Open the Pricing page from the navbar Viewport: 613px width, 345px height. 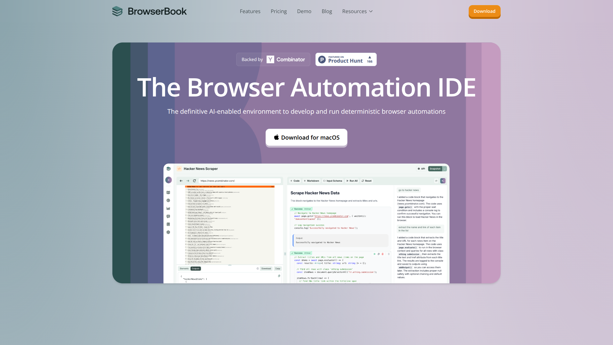pos(278,11)
